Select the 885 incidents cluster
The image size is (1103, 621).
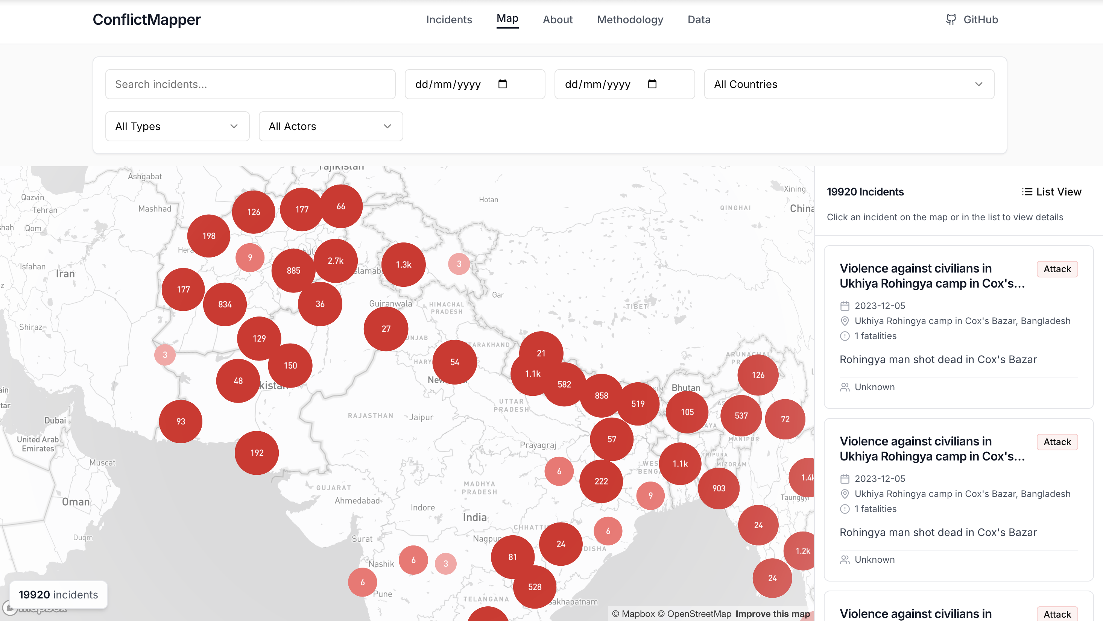[293, 271]
